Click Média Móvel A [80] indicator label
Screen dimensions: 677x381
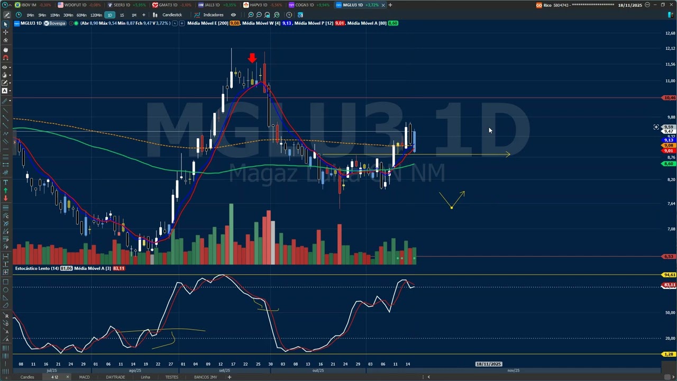click(x=367, y=23)
